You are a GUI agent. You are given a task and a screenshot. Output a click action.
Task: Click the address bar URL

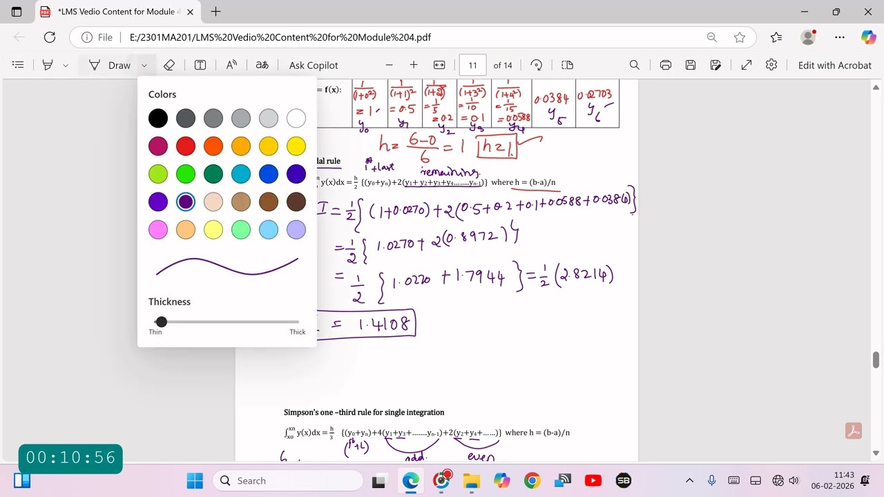280,37
